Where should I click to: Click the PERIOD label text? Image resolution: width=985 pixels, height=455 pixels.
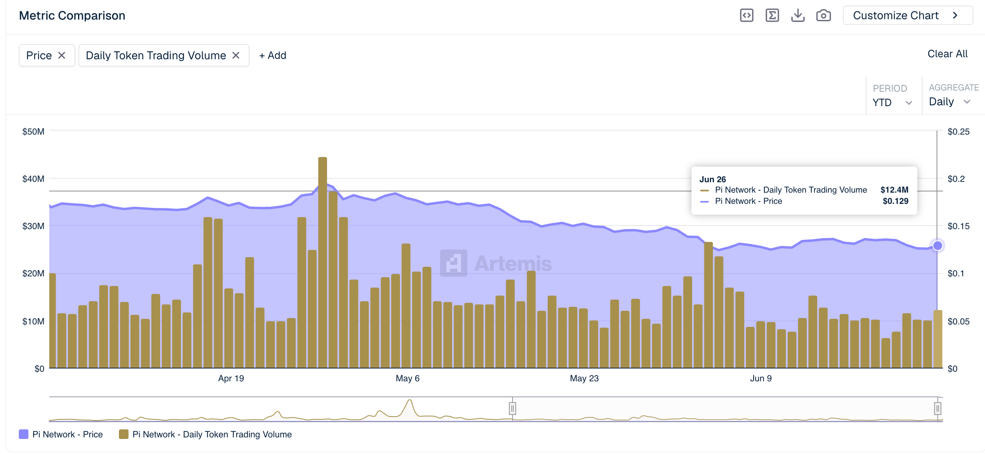(890, 89)
